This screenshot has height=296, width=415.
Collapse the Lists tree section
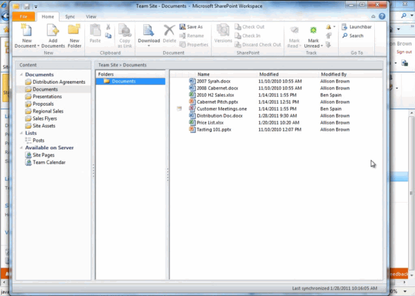[21, 133]
